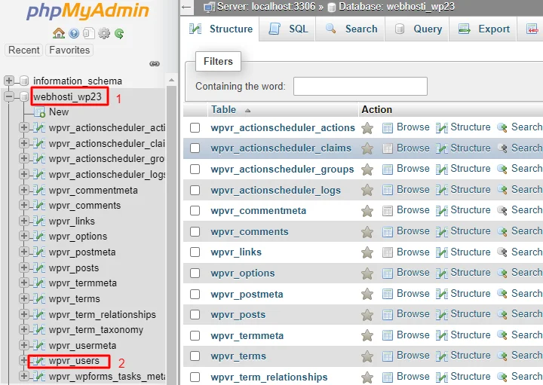This screenshot has width=543, height=385.
Task: Collapse the webhosti_wp23 database node
Action: click(8, 96)
